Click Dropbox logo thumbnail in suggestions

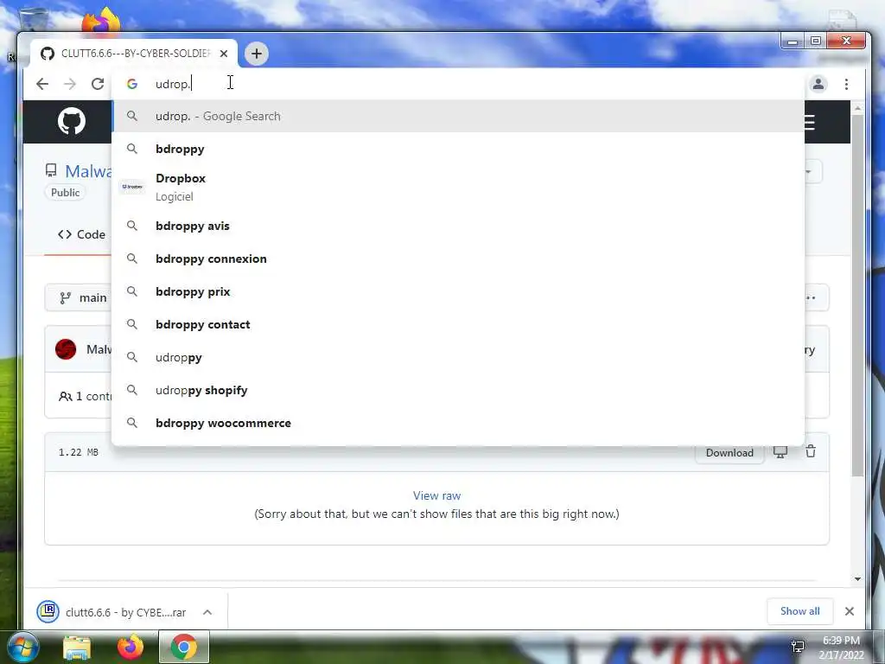coord(132,187)
